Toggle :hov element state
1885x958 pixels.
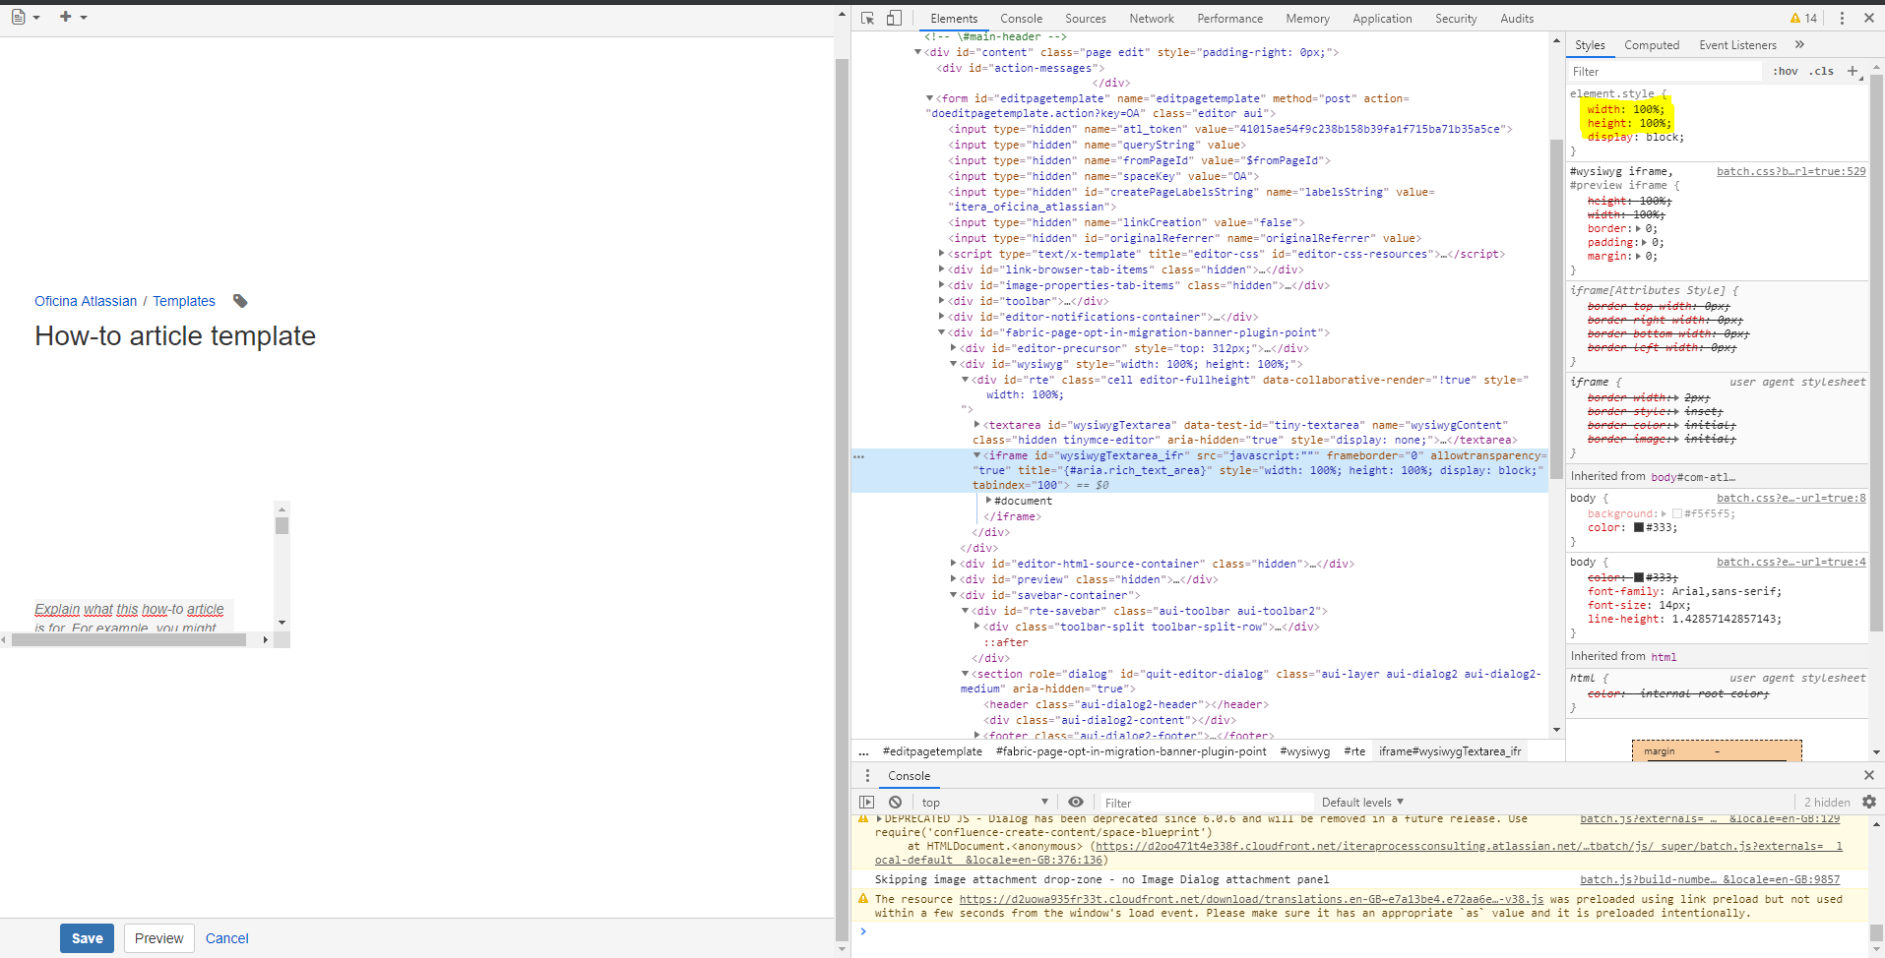pyautogui.click(x=1786, y=71)
